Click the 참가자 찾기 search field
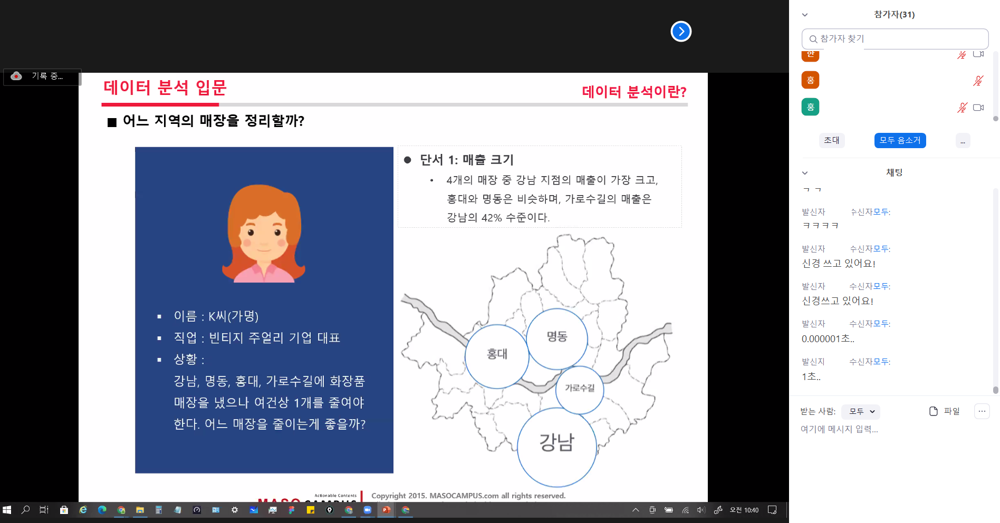1000x523 pixels. pos(897,39)
